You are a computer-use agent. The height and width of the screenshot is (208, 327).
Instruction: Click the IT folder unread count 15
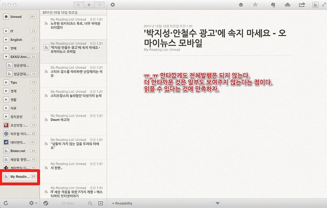click(x=33, y=31)
